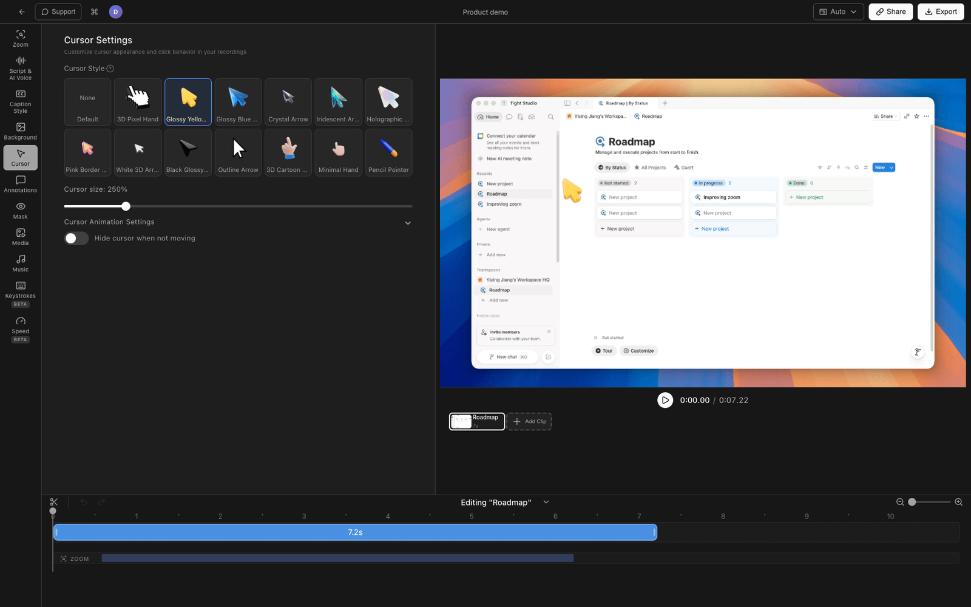The height and width of the screenshot is (607, 971).
Task: Choose the Glossy Blue cursor
Action: point(238,102)
